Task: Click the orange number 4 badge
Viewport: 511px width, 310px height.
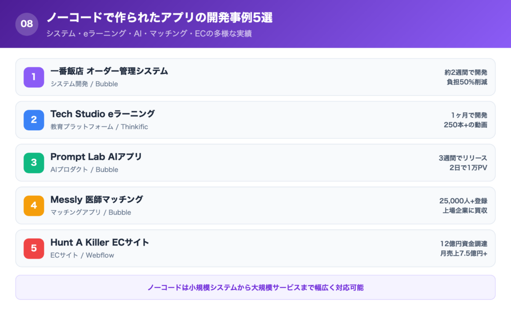Action: [34, 206]
